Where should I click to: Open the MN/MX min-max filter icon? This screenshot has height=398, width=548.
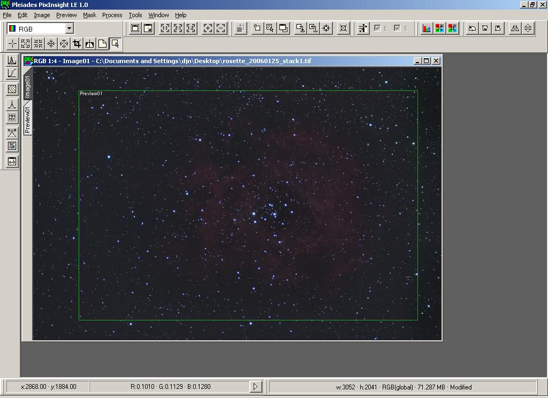point(12,118)
